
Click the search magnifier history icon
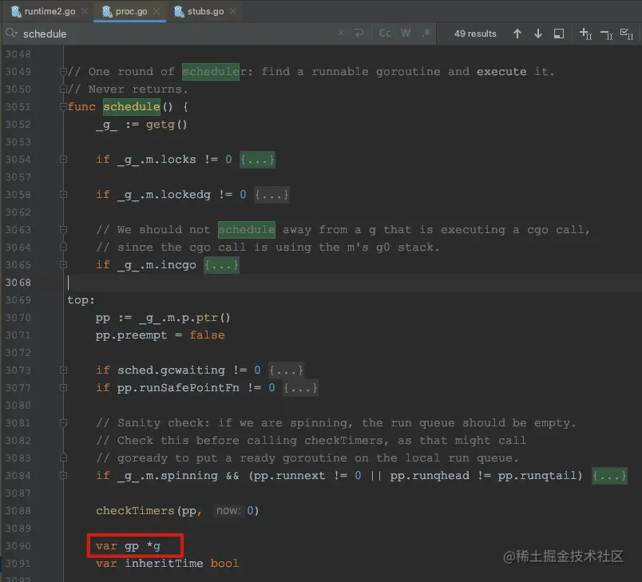(x=11, y=34)
